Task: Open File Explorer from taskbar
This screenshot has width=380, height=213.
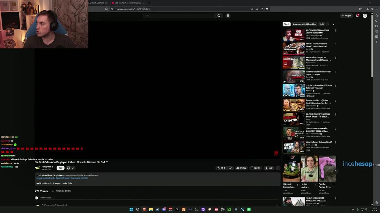Action: [151, 209]
